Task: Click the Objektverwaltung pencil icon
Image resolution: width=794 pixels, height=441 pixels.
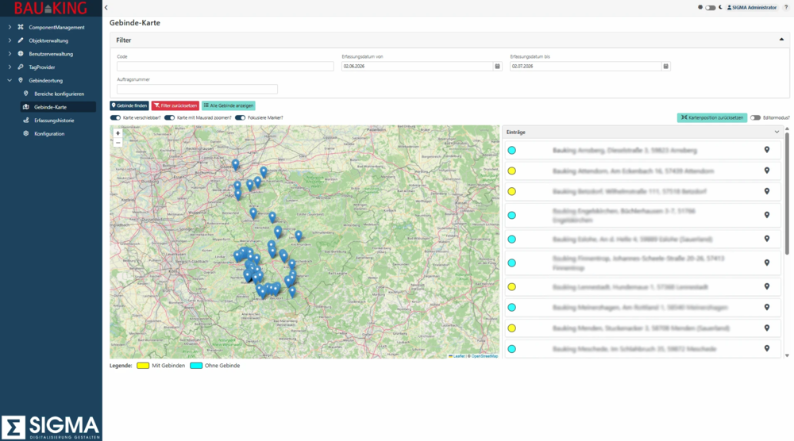Action: [x=21, y=40]
